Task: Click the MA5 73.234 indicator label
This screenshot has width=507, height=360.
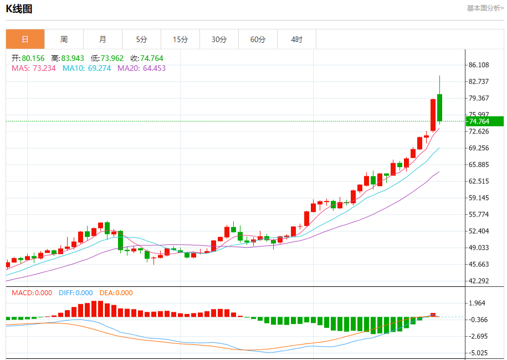Action: click(34, 68)
